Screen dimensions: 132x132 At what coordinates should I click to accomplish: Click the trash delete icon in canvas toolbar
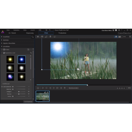coord(50,37)
